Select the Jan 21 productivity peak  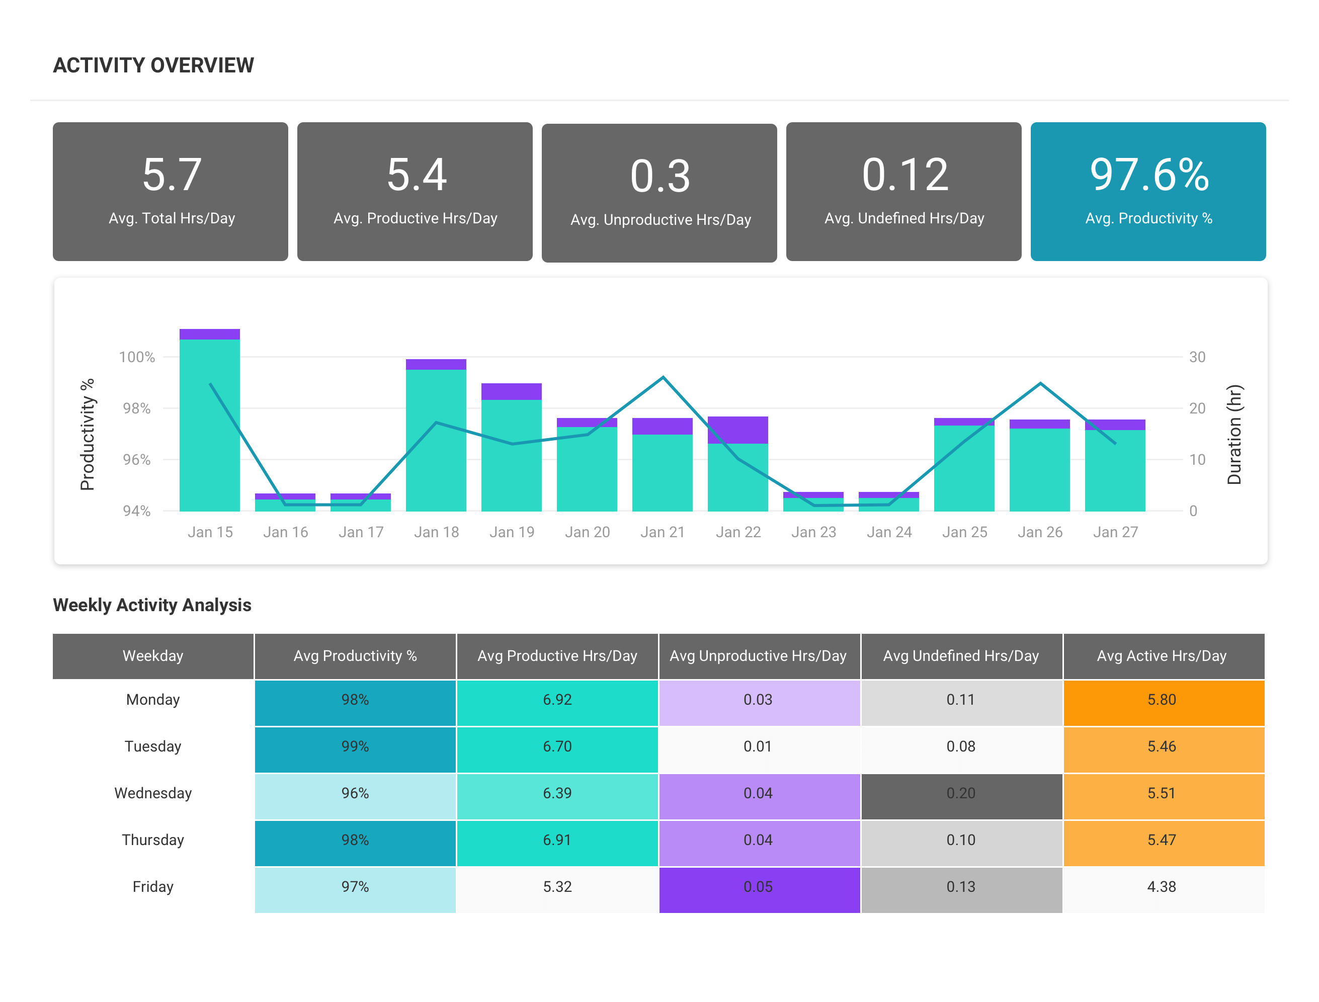[x=663, y=377]
